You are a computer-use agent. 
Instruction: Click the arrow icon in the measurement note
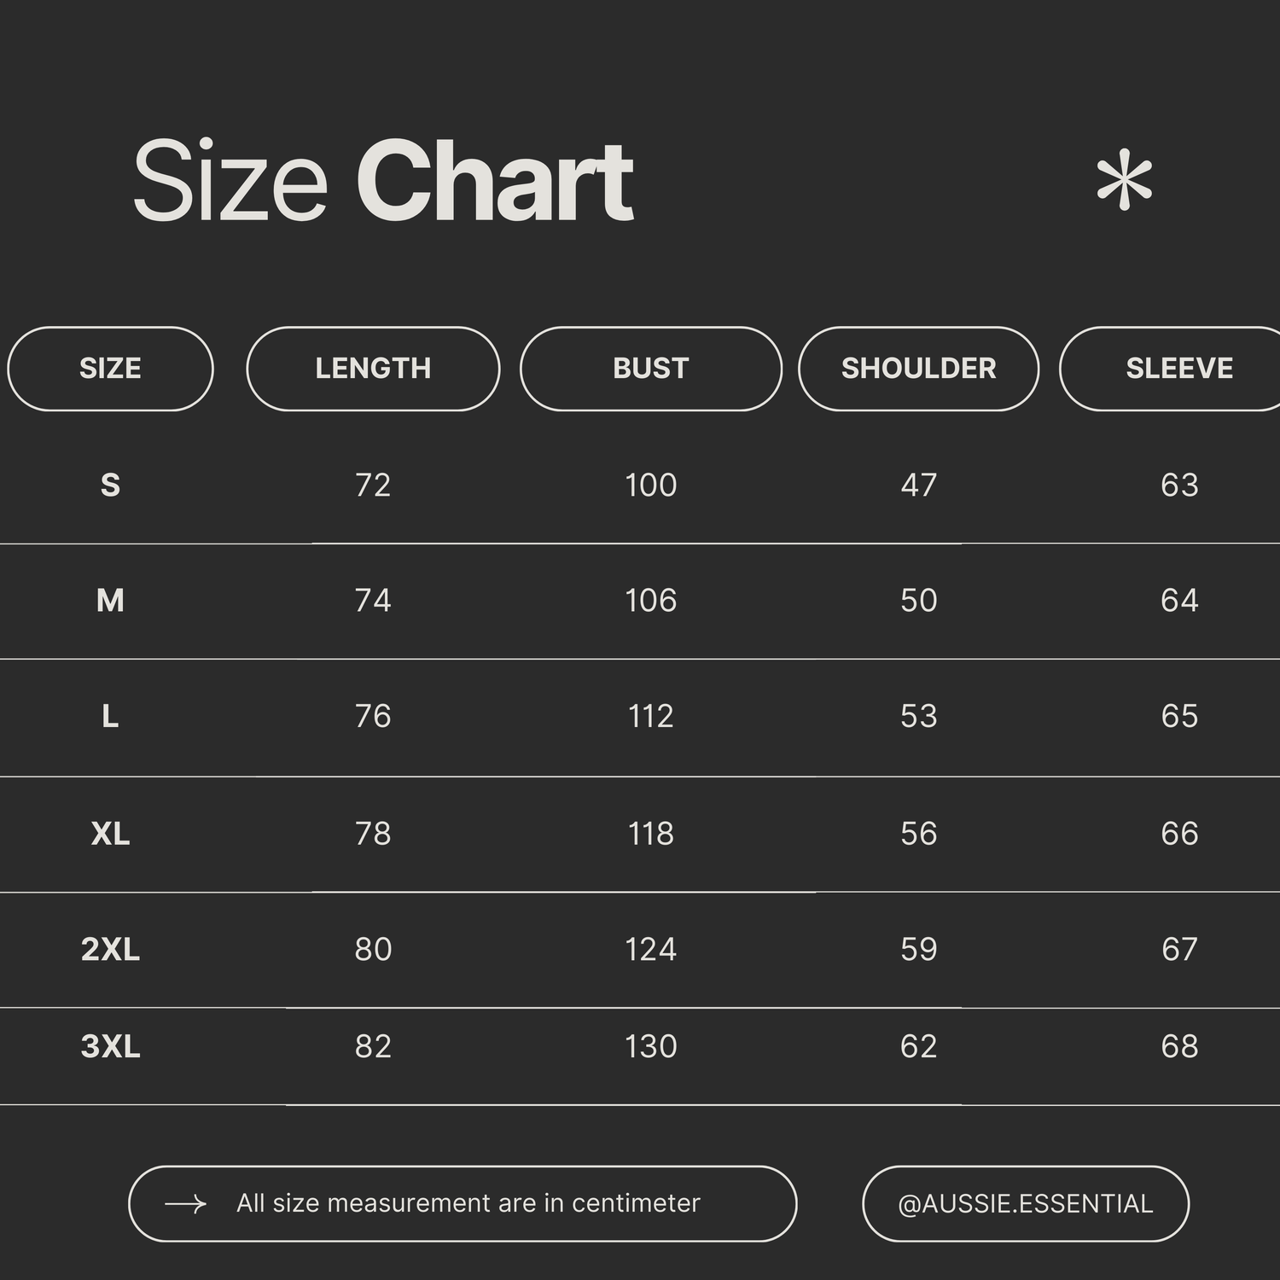(x=185, y=1203)
